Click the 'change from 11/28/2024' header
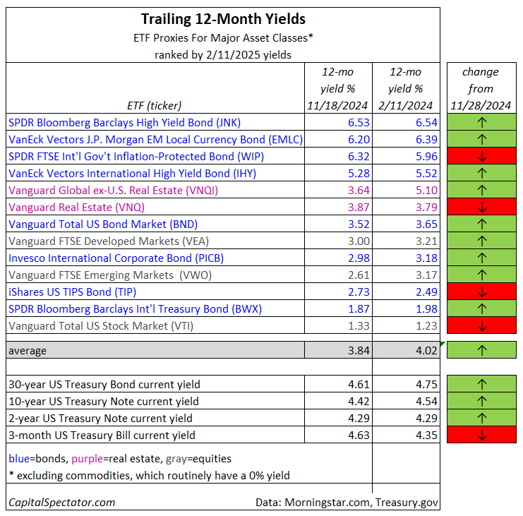The width and height of the screenshot is (523, 516). click(x=481, y=89)
